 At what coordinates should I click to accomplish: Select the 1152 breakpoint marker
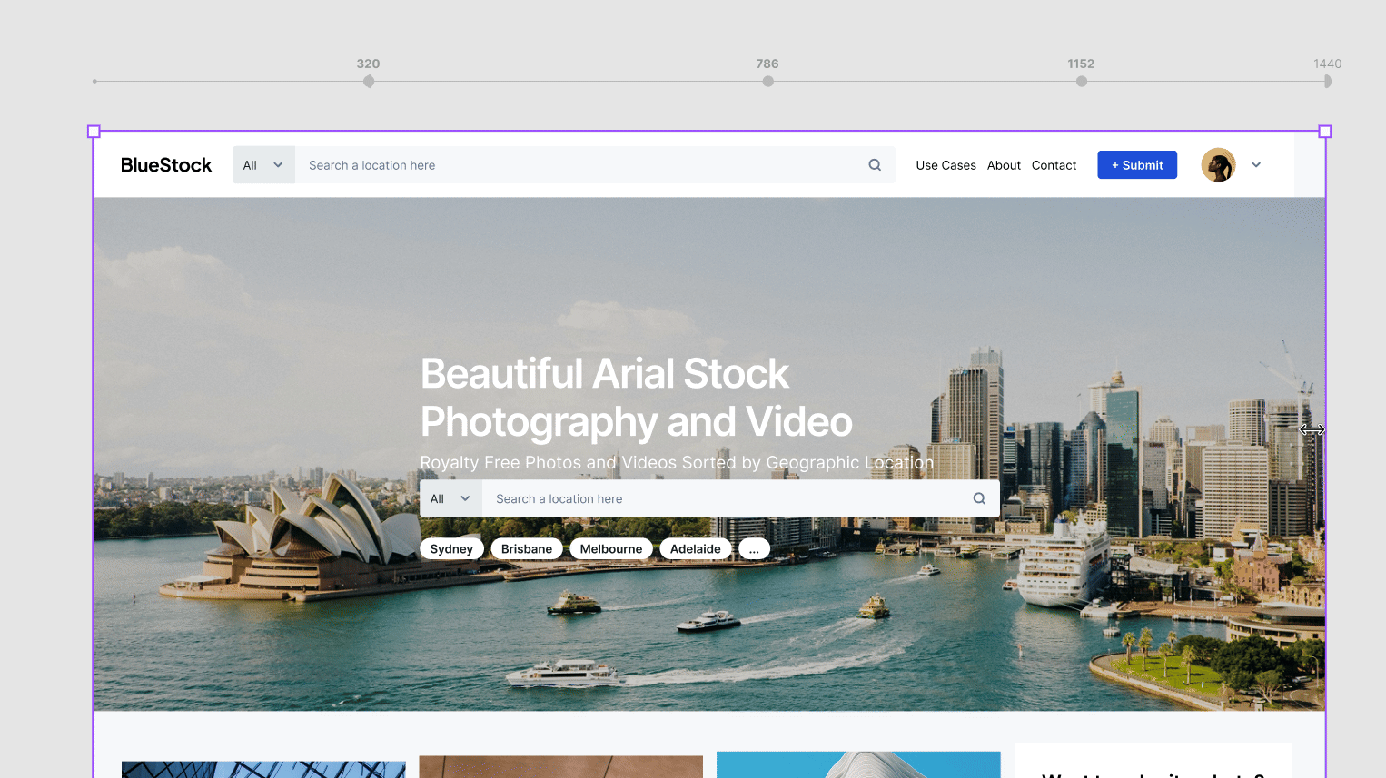click(x=1082, y=81)
